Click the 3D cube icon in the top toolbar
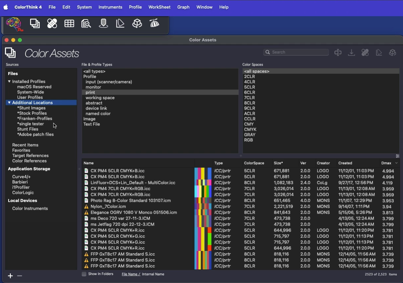403x283 pixels. (x=137, y=24)
